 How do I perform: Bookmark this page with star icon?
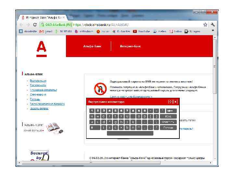pos(205,25)
